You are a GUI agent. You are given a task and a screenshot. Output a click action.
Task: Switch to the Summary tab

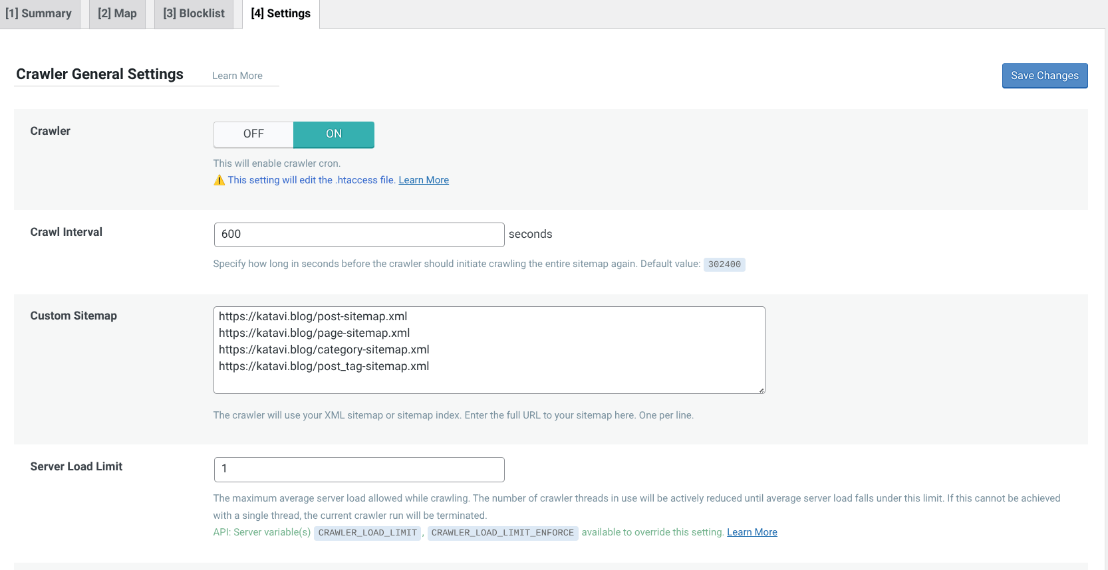pos(39,14)
